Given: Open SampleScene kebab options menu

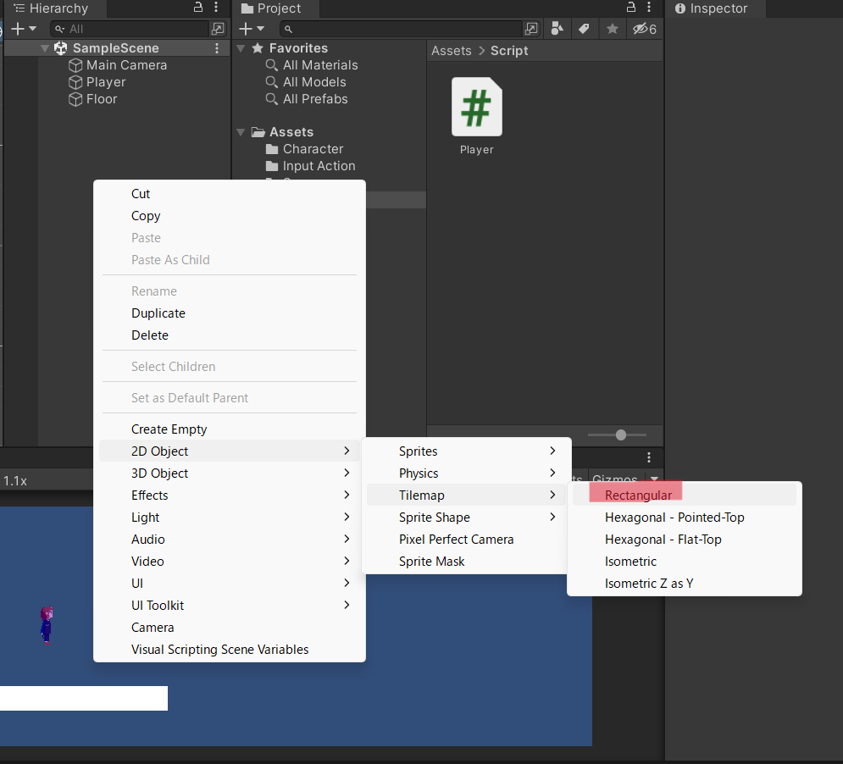Looking at the screenshot, I should [218, 48].
